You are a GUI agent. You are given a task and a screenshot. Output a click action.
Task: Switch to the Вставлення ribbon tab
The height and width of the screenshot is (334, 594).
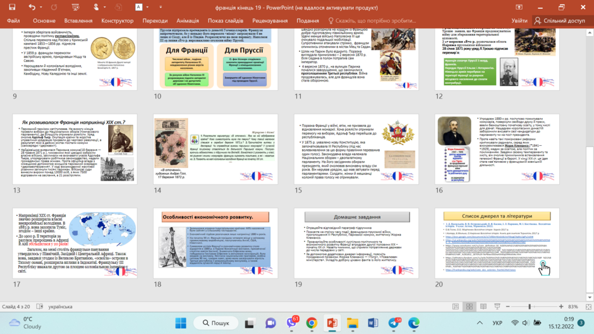click(x=78, y=21)
